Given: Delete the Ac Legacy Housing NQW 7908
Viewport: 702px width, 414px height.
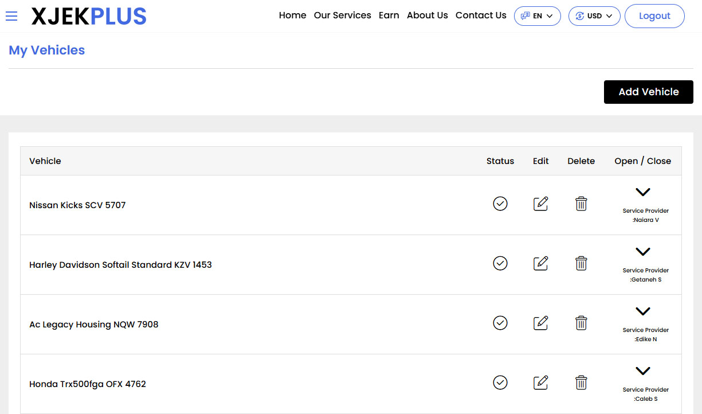Looking at the screenshot, I should pyautogui.click(x=581, y=323).
